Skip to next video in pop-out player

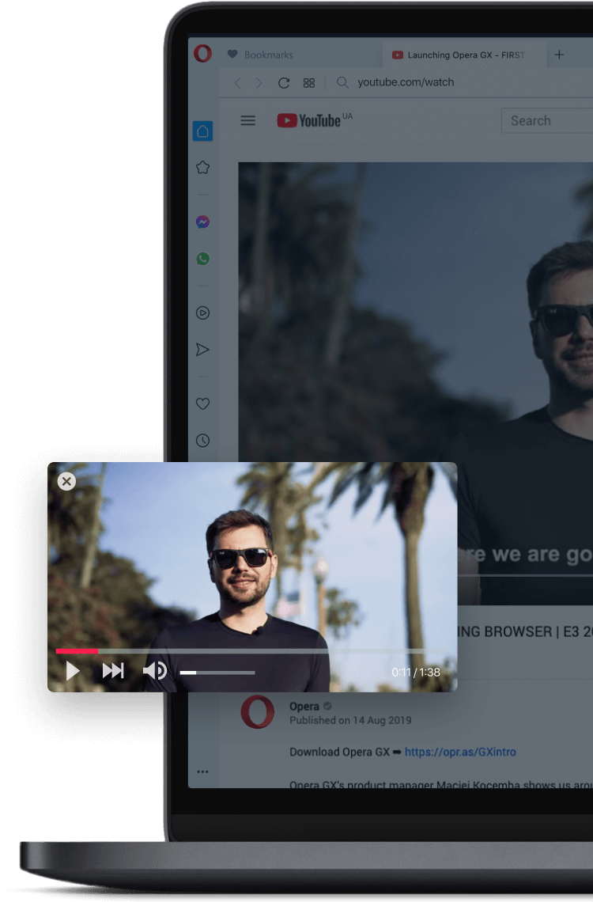(x=113, y=672)
